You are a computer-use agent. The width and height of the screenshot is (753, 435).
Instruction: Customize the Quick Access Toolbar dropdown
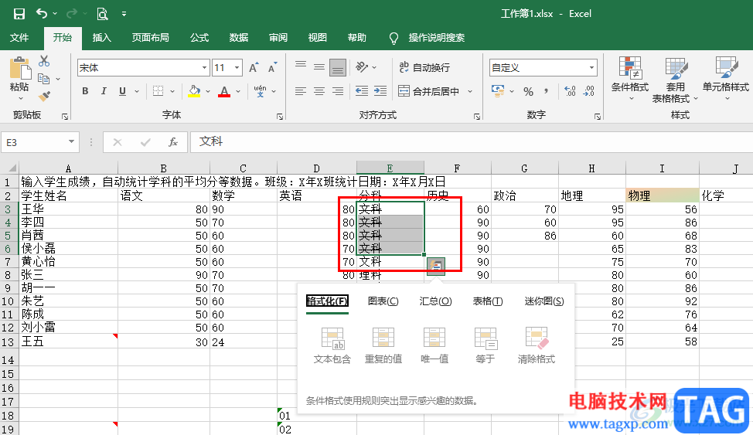click(x=124, y=14)
